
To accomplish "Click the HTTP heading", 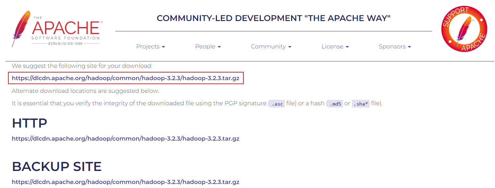I will 29,123.
